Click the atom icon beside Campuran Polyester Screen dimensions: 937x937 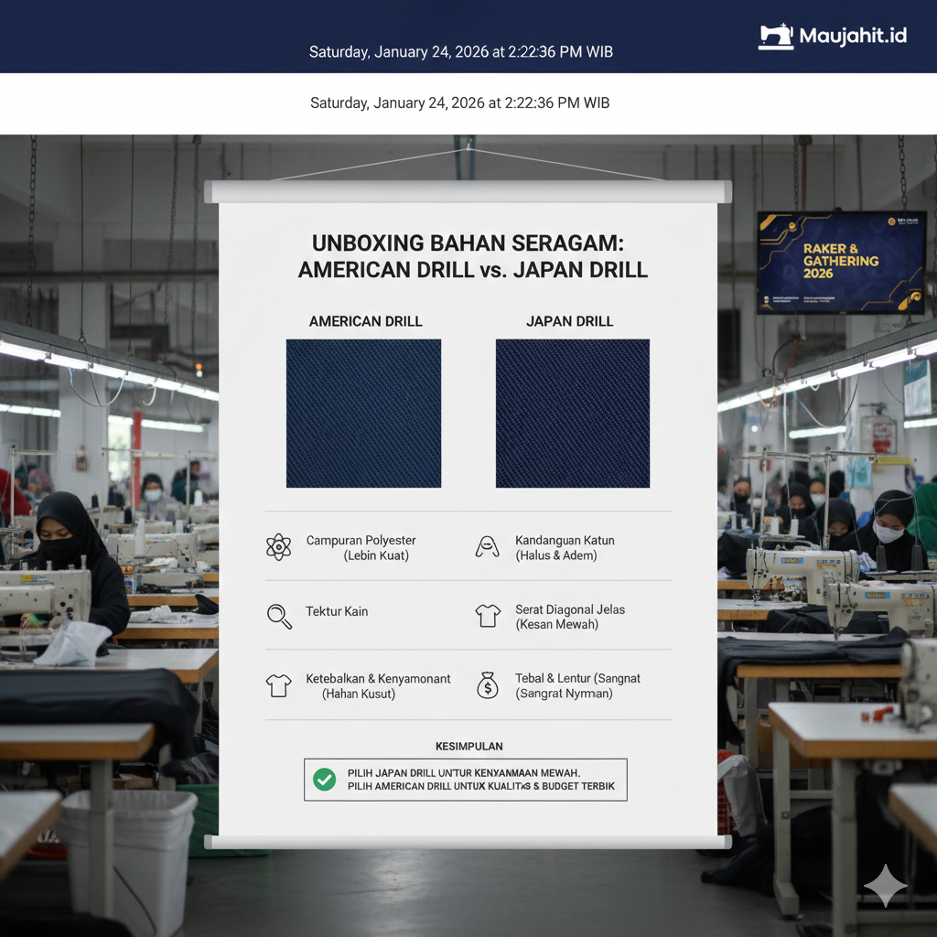point(278,547)
